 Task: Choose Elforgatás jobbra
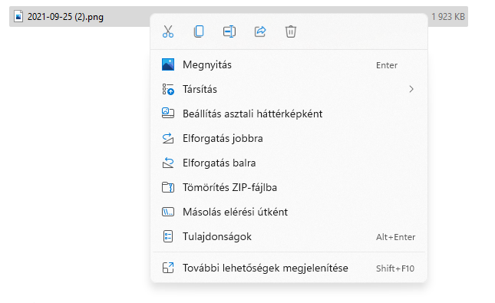(289, 138)
